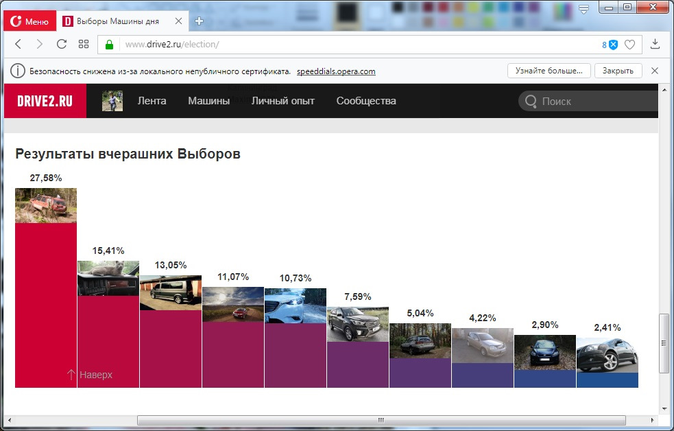Viewport: 674px width, 431px height.
Task: Click the vertical scrollbar up arrow
Action: 664,89
